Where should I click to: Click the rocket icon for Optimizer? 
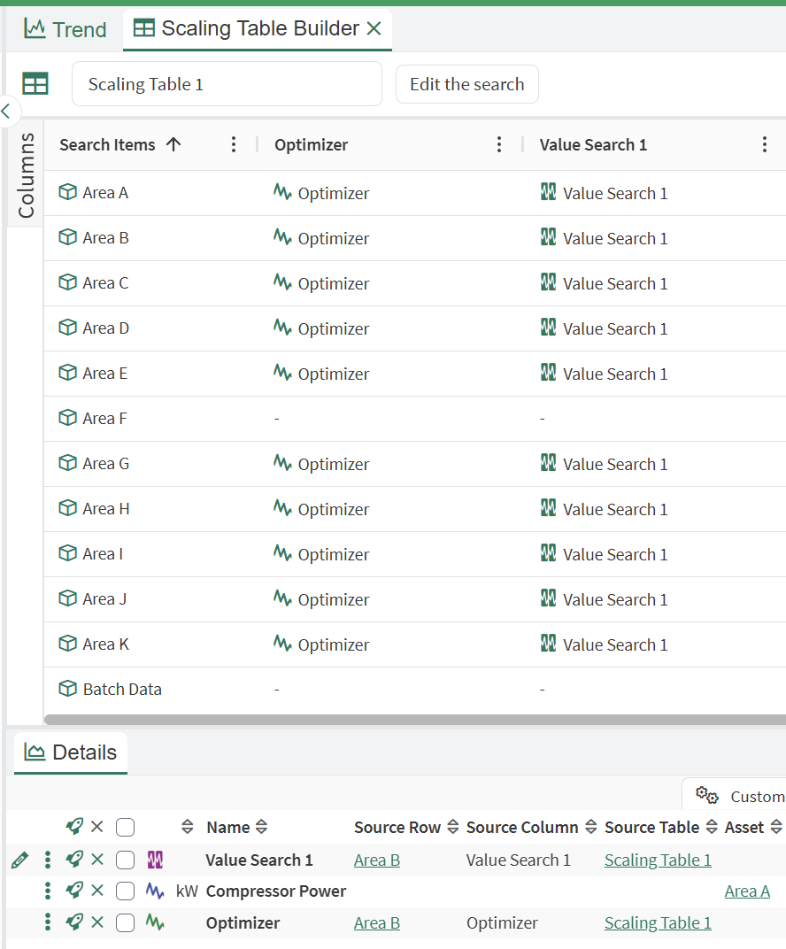[74, 922]
